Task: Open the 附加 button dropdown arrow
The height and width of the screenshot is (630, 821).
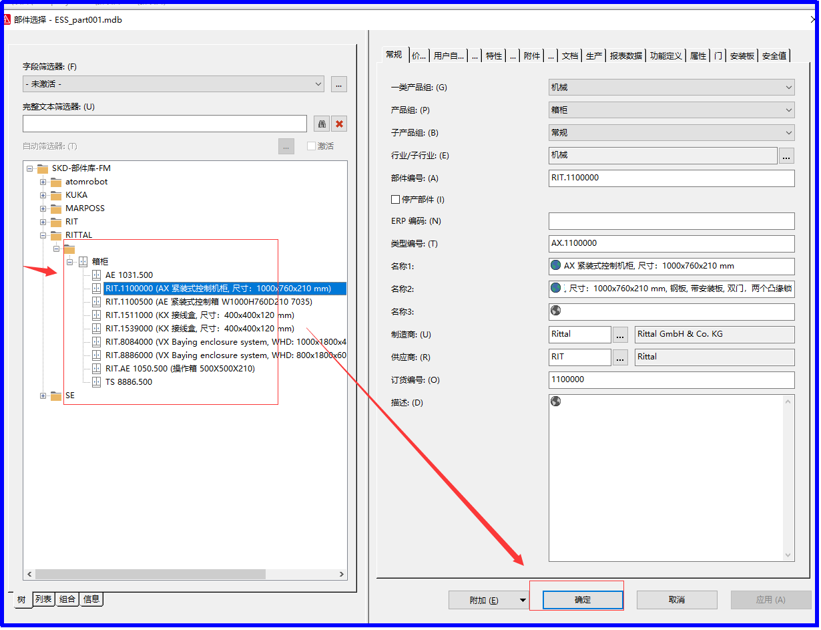Action: (523, 600)
